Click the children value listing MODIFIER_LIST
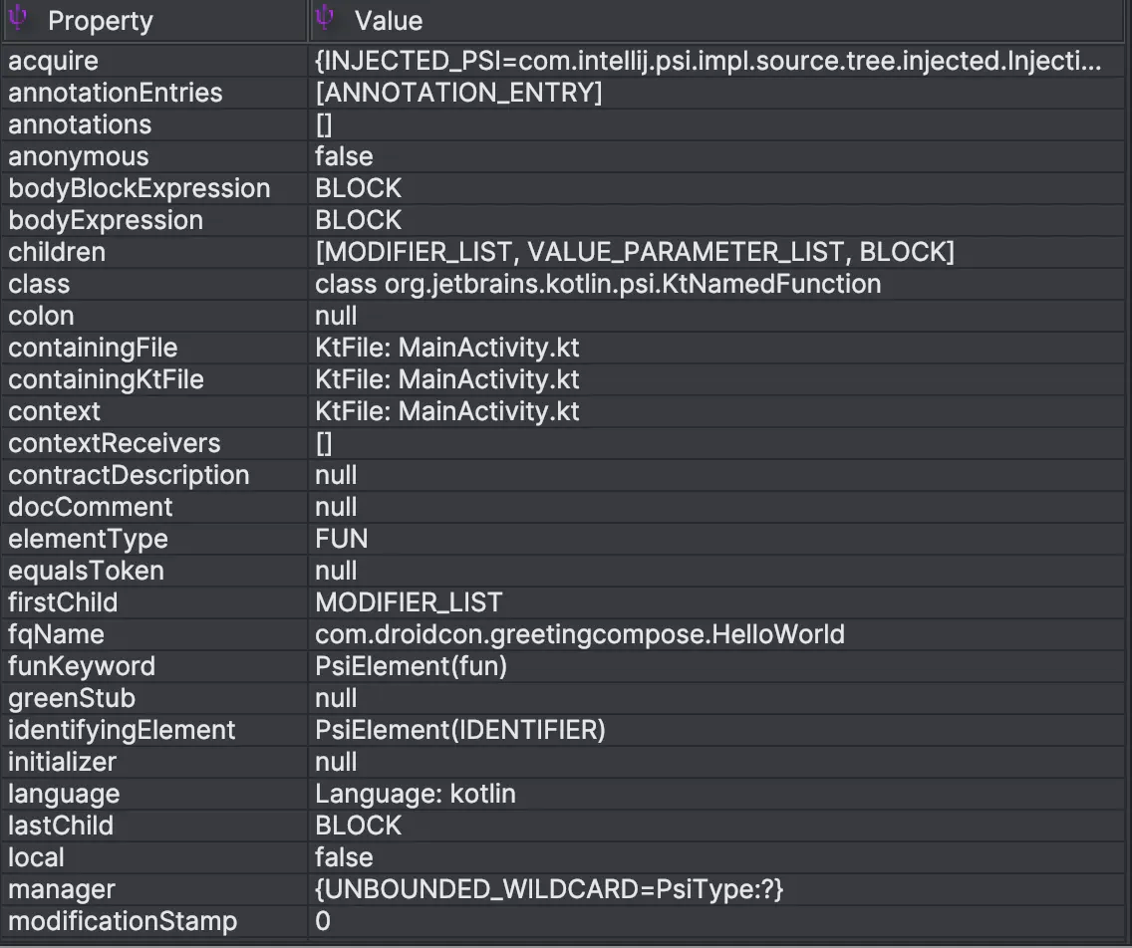Viewport: 1132px width, 948px height. (635, 252)
